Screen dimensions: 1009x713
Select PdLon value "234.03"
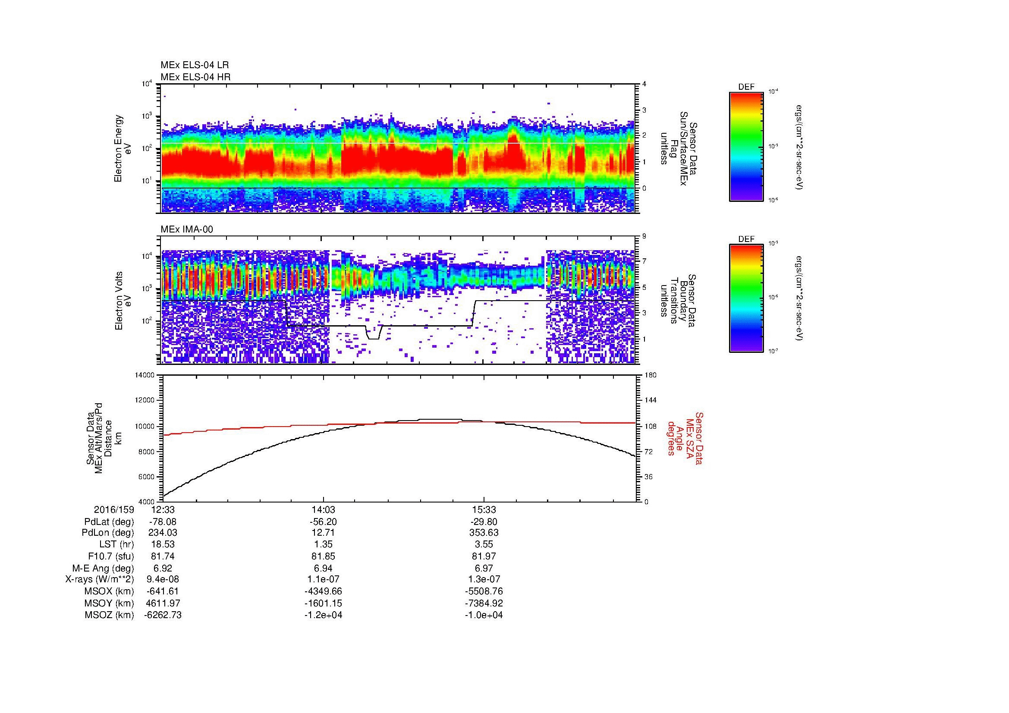point(163,533)
